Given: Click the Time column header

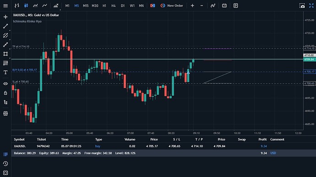Looking at the screenshot, I should tap(65, 139).
